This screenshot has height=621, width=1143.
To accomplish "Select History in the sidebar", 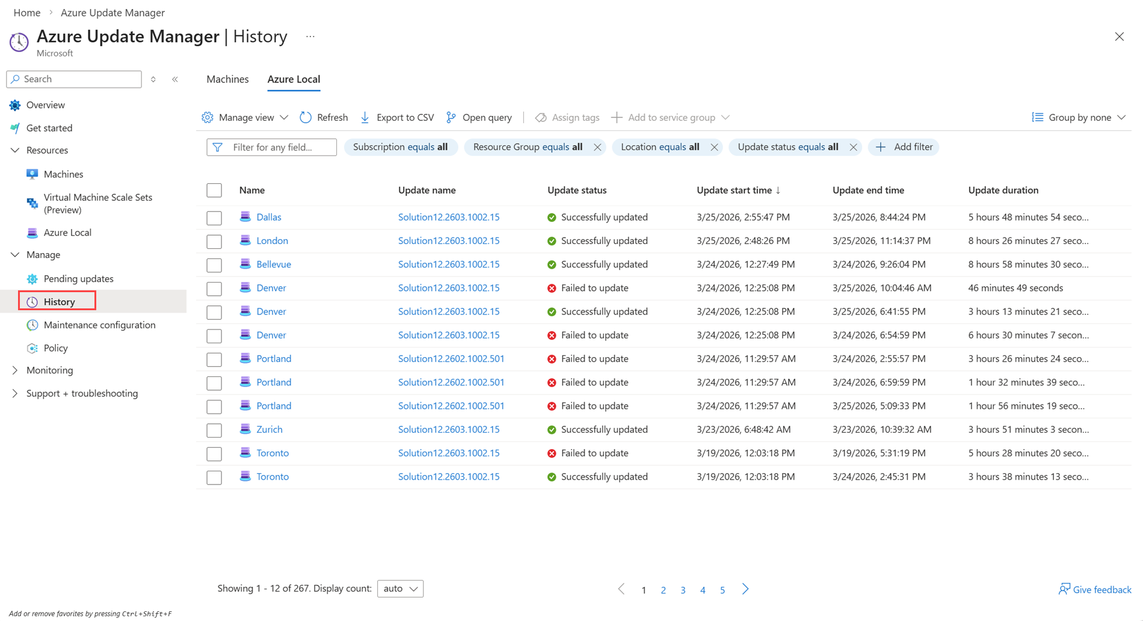I will click(59, 301).
